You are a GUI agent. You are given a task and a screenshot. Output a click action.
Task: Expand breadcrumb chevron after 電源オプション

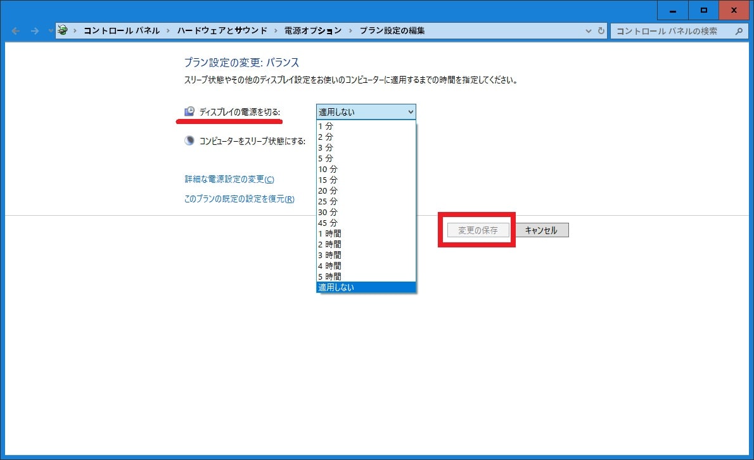(350, 31)
